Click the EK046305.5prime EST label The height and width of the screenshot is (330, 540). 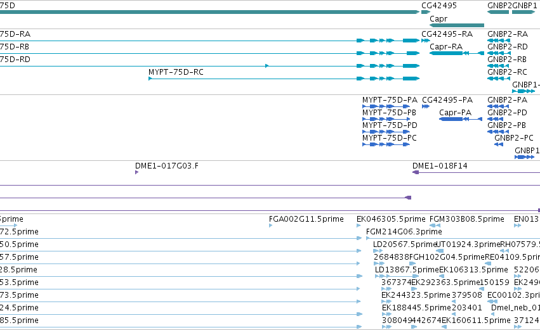click(391, 219)
